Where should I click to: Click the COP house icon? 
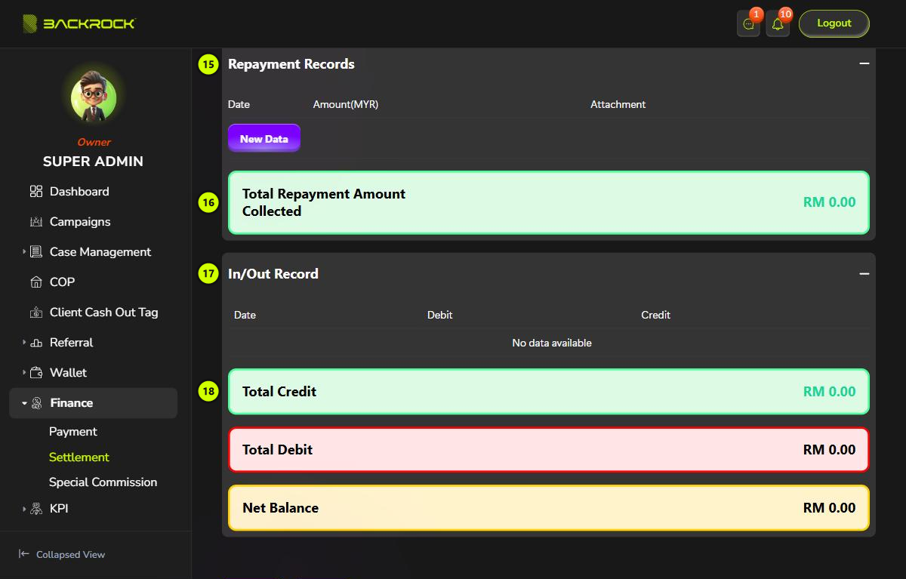point(36,282)
